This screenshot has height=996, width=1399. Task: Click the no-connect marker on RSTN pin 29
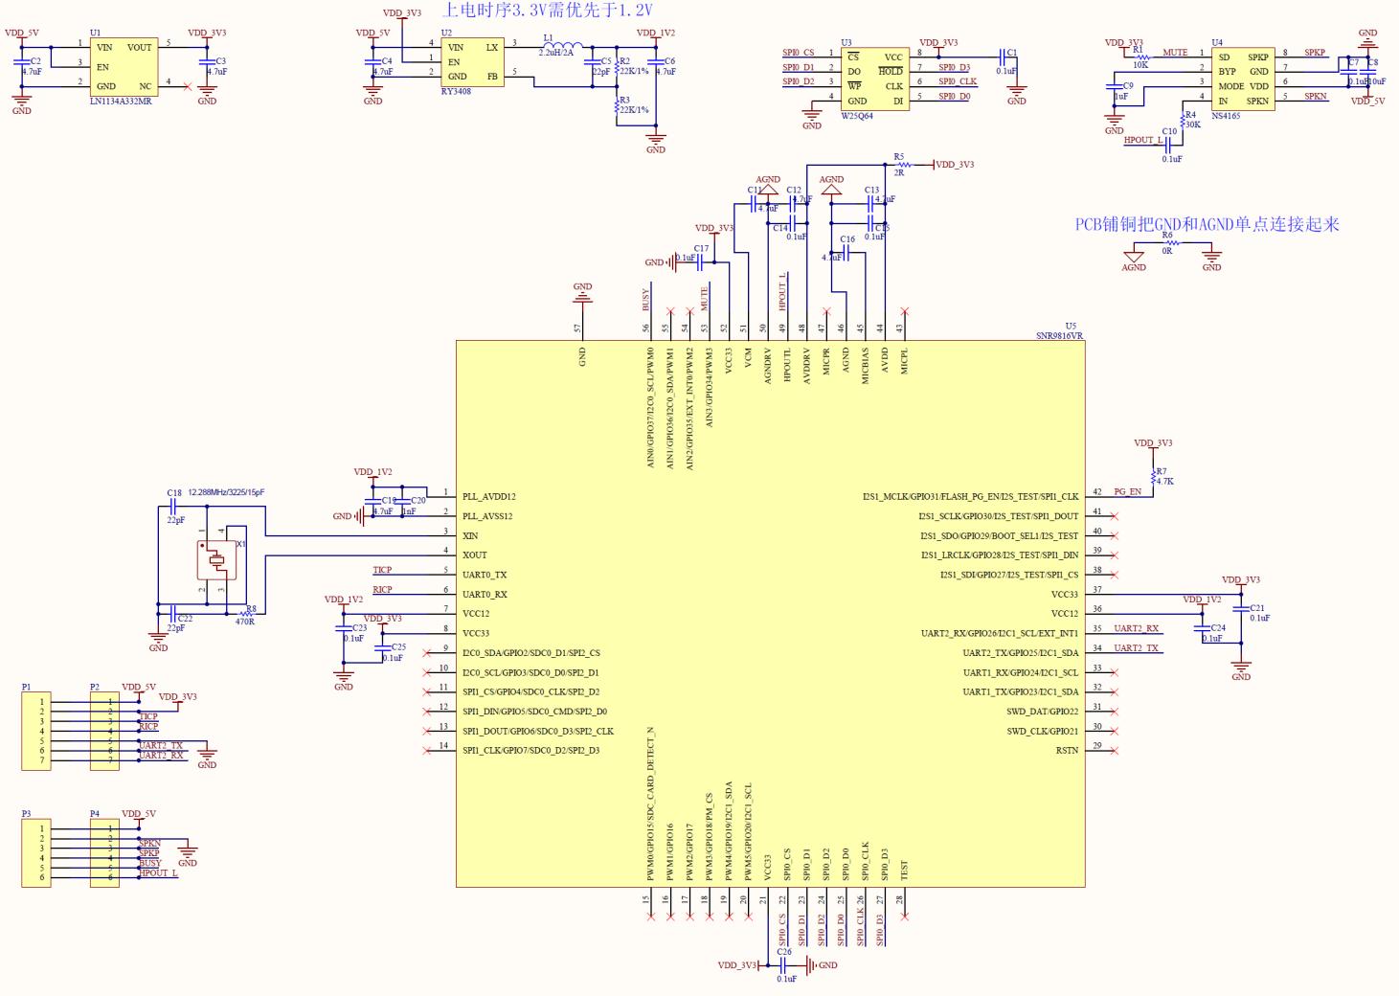pyautogui.click(x=1113, y=750)
